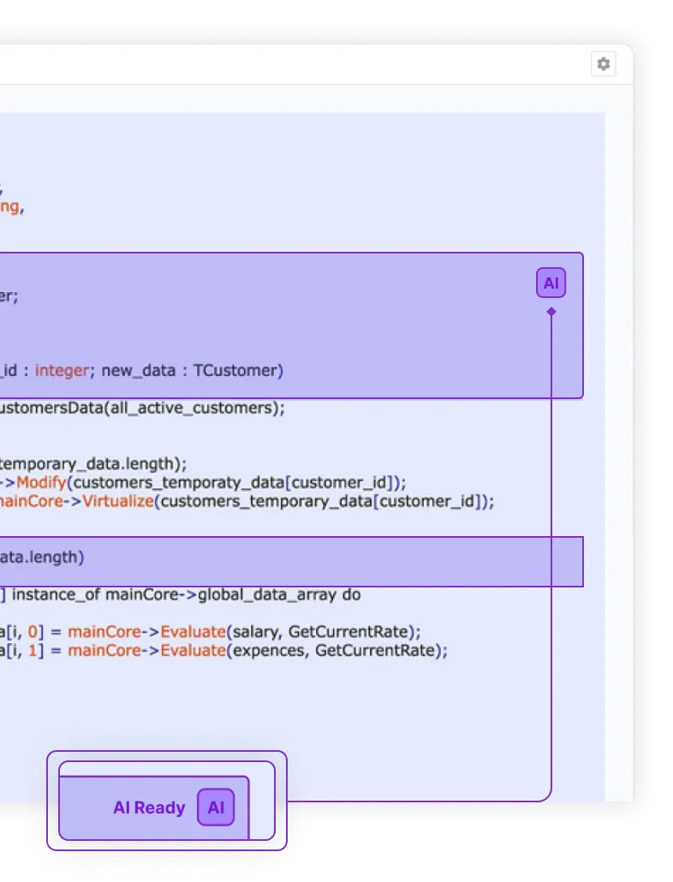Click the 'expences' argument

pos(268,651)
